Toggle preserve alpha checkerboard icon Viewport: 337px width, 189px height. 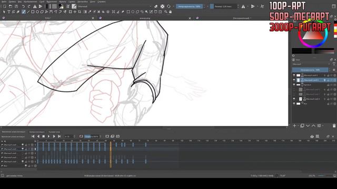click(163, 6)
